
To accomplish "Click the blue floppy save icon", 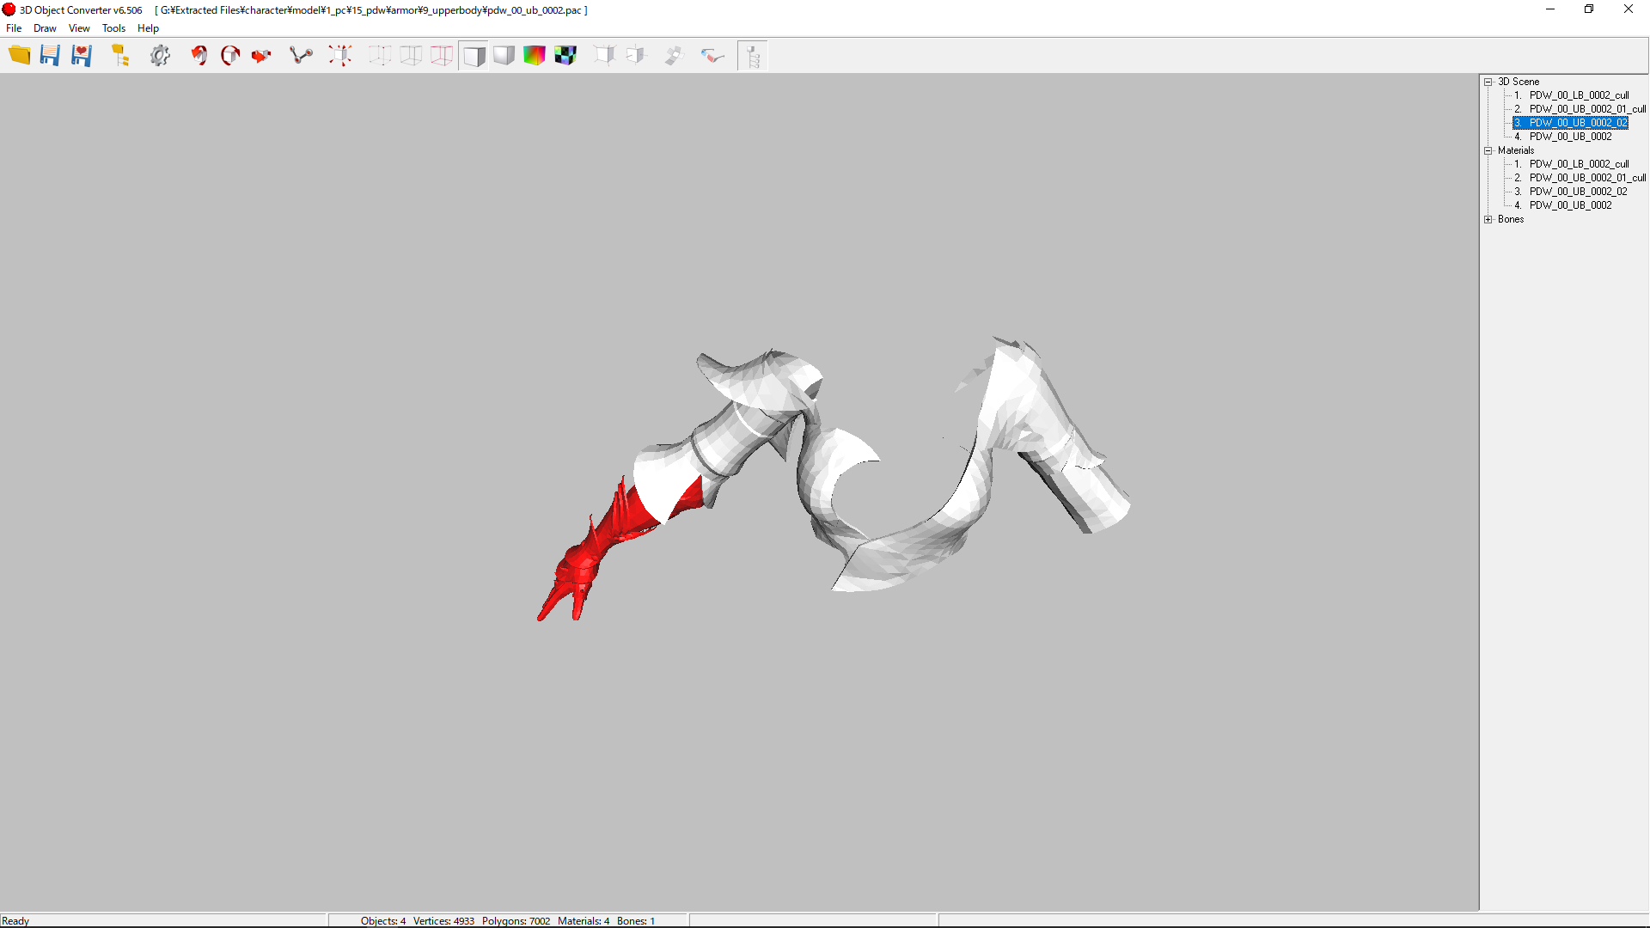I will (x=50, y=56).
